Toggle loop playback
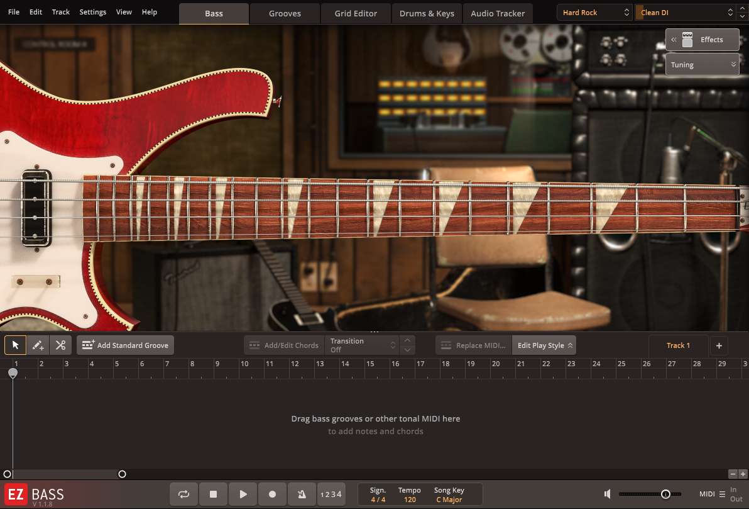The height and width of the screenshot is (509, 749). tap(183, 494)
